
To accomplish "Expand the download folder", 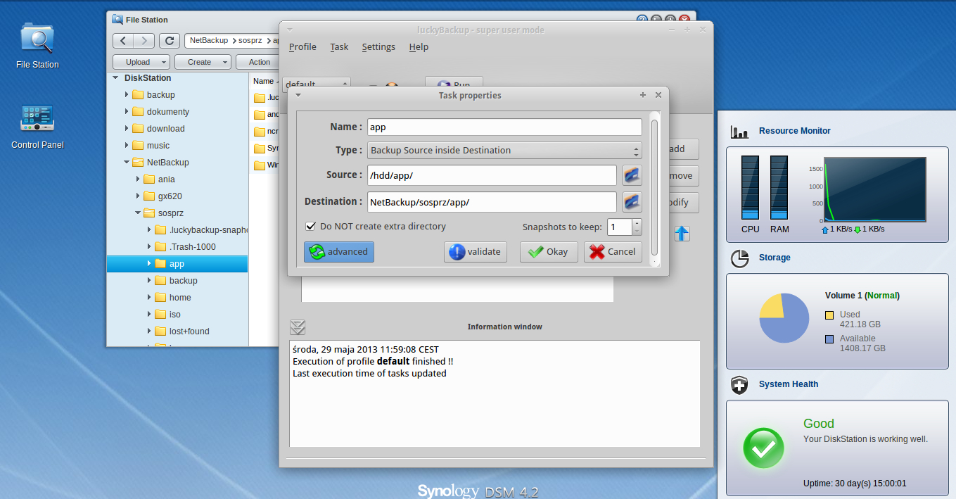I will coord(127,129).
